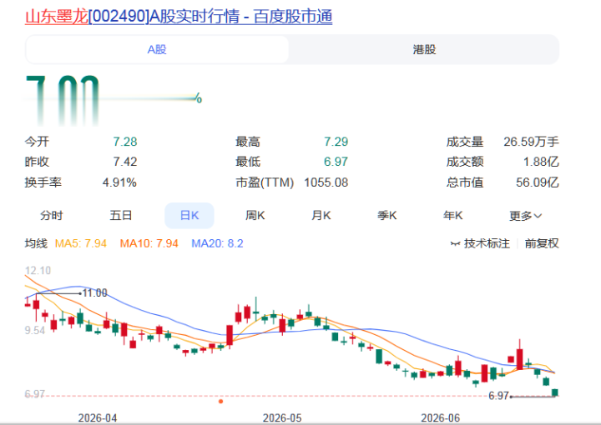This screenshot has width=601, height=425.
Task: Click the large current price number
Action: coord(63,100)
